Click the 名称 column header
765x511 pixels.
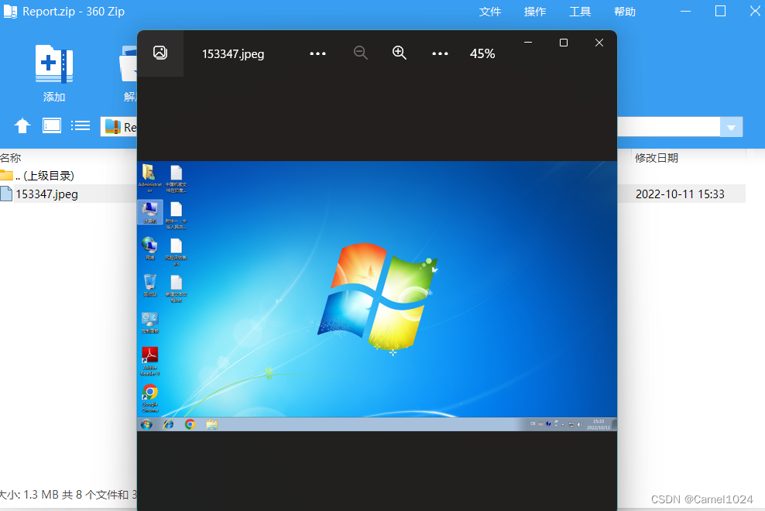[11, 158]
